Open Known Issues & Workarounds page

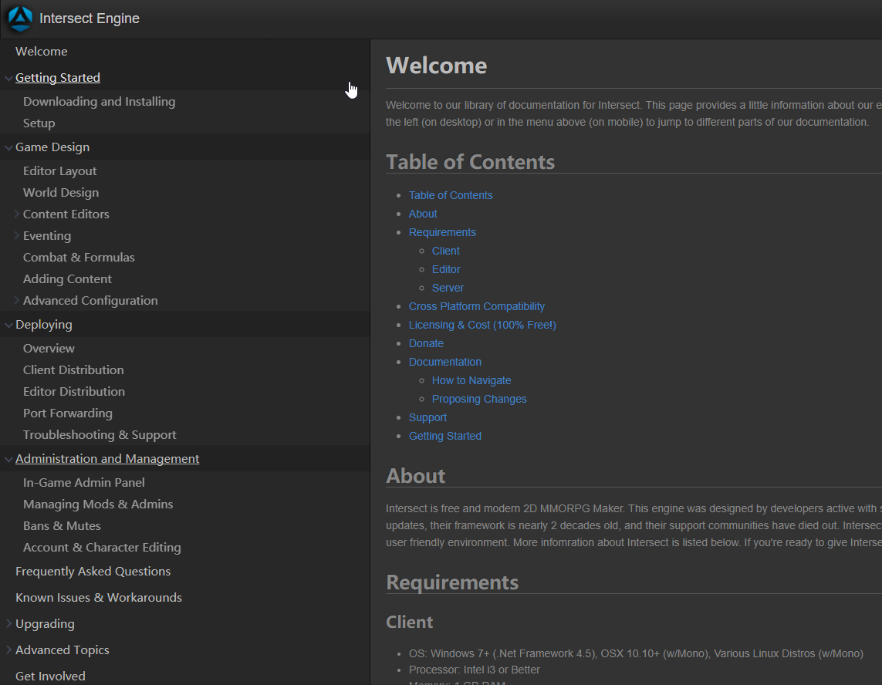point(99,597)
